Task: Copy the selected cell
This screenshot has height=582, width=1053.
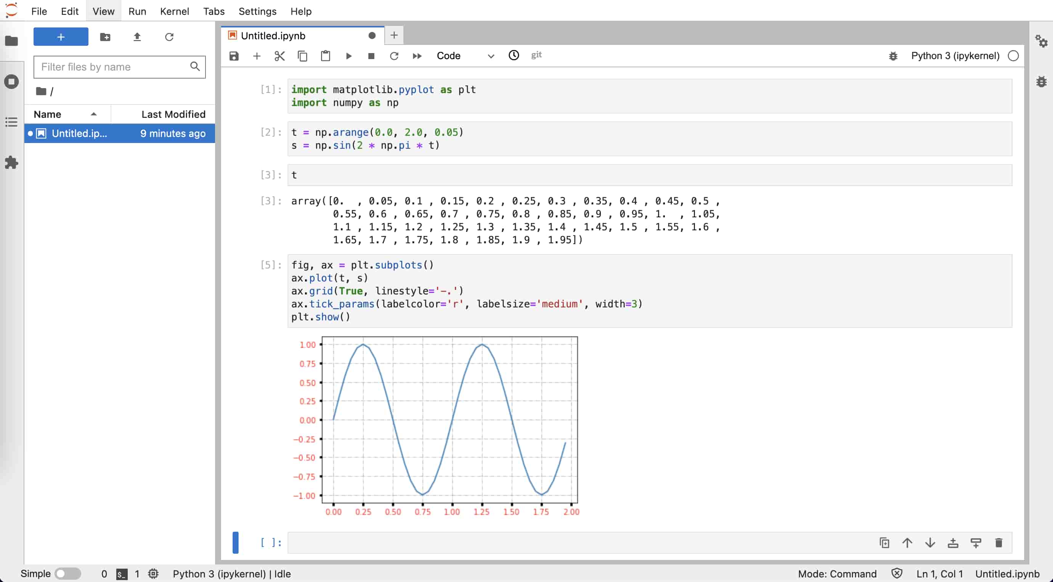Action: point(302,56)
